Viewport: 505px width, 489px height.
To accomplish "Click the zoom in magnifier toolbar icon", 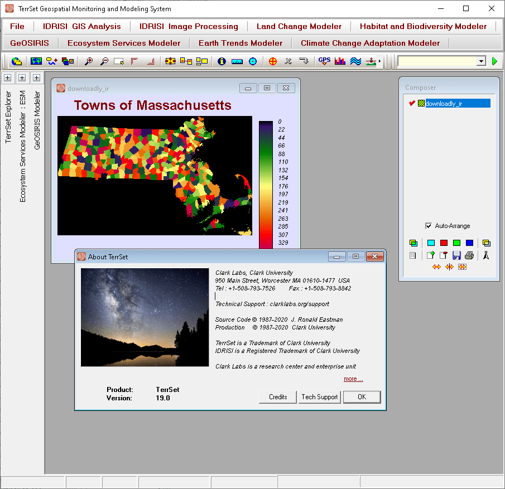I will 89,61.
